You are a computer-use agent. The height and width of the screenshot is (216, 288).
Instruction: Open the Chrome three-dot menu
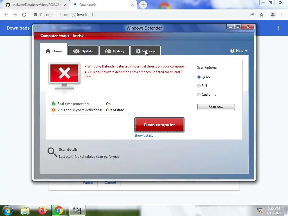click(282, 15)
